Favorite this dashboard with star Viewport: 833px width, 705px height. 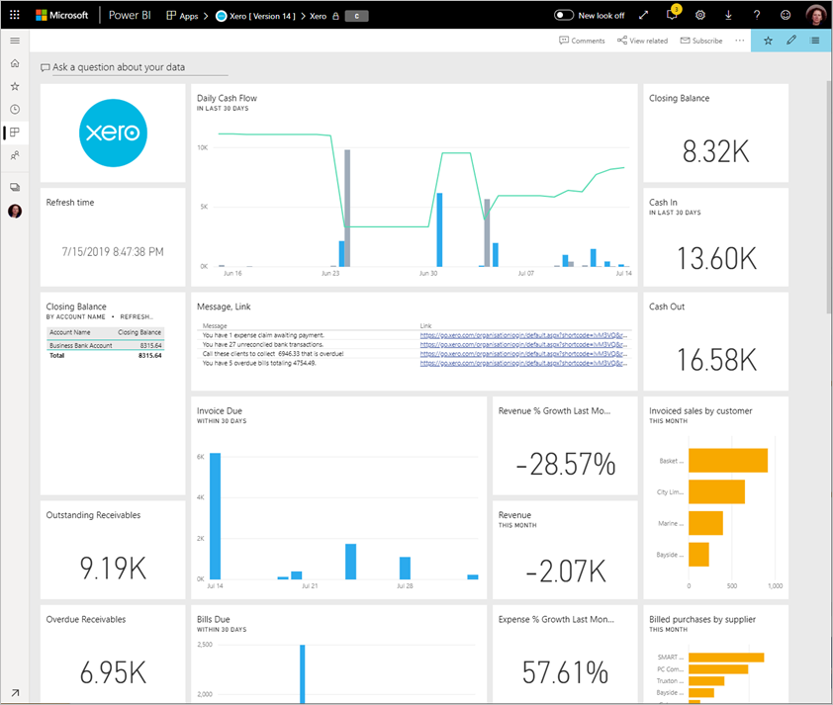coord(768,41)
